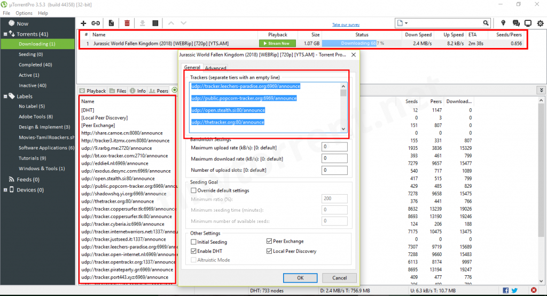Image resolution: width=547 pixels, height=296 pixels.
Task: Click Move Up Queue arrow icon
Action: tap(171, 23)
